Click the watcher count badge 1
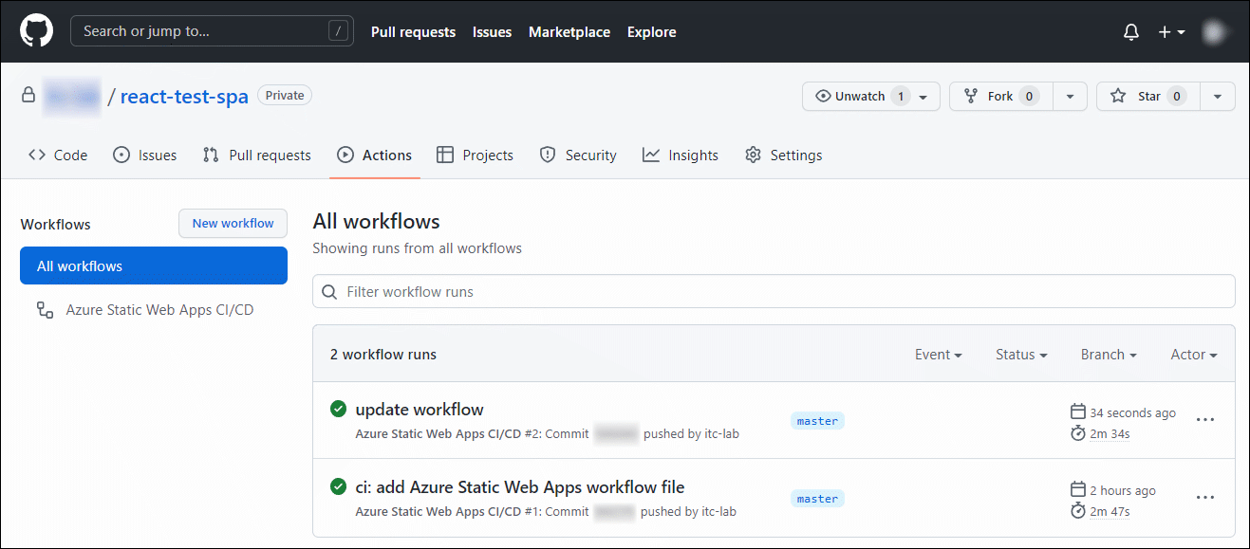The image size is (1250, 549). 901,96
